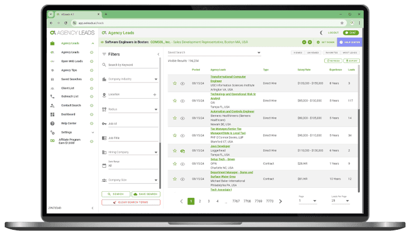Open browser three-dot menu

pos(359,23)
